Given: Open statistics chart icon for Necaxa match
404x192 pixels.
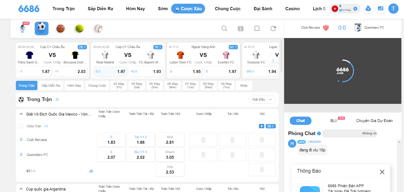Looking at the screenshot, I should [91, 171].
